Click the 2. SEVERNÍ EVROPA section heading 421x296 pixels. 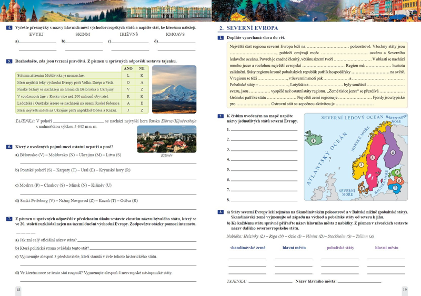[248, 28]
